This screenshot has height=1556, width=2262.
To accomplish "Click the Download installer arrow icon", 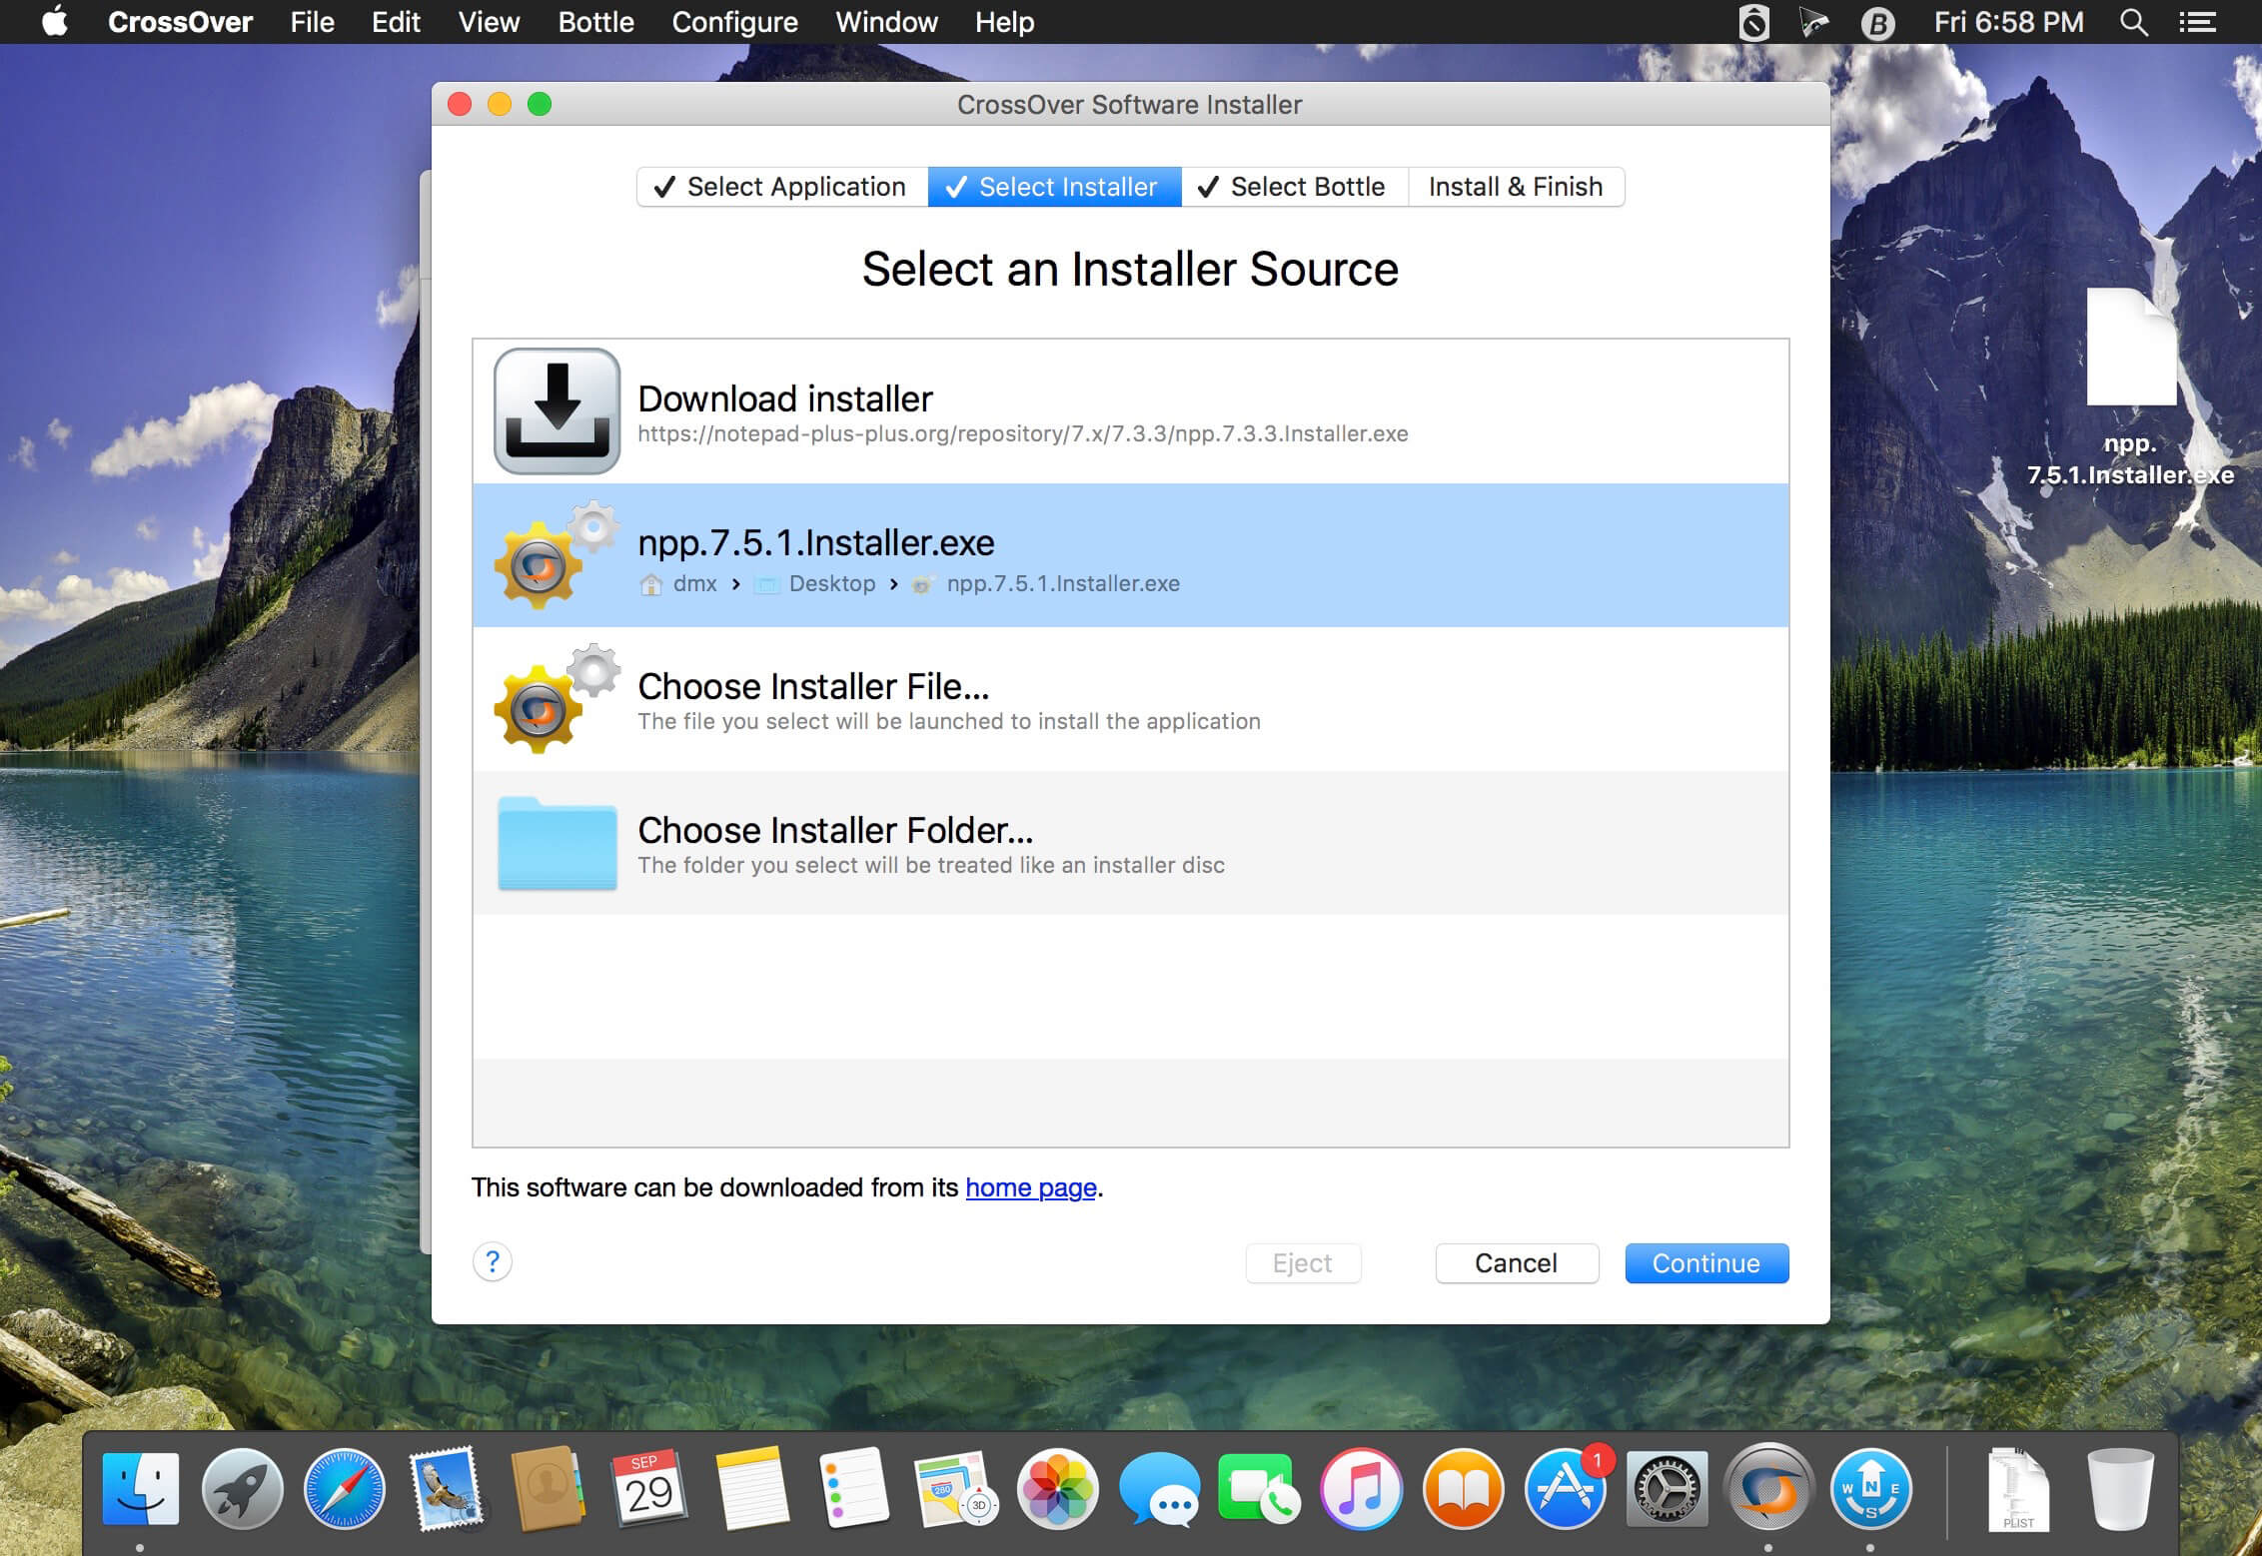I will coord(557,410).
